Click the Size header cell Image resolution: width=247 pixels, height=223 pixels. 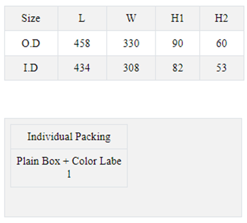click(x=31, y=18)
